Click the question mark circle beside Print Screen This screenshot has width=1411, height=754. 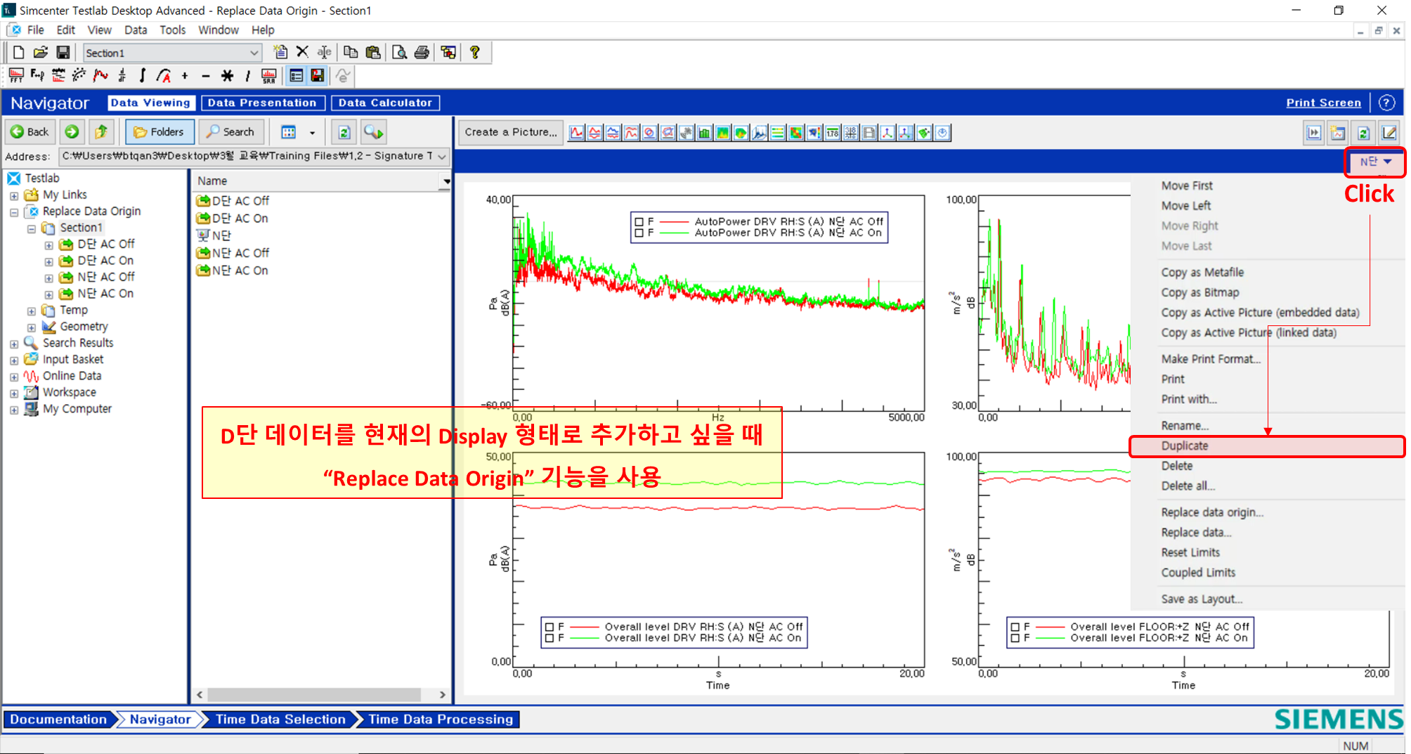[1386, 103]
